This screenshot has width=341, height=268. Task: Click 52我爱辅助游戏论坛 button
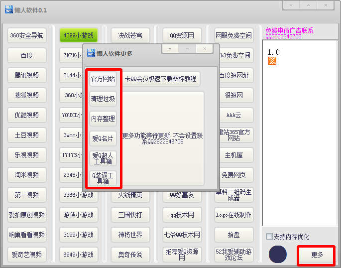[234, 255]
